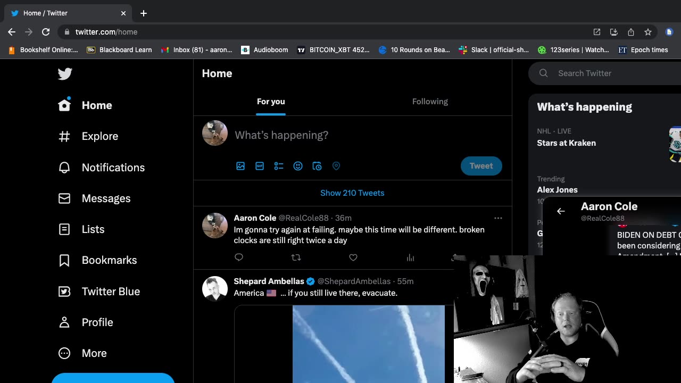Like Aaron Cole's tweet
Viewport: 681px width, 383px height.
(x=353, y=257)
